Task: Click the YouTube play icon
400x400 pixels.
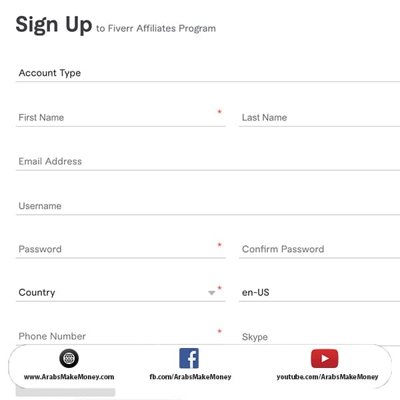Action: coord(325,359)
